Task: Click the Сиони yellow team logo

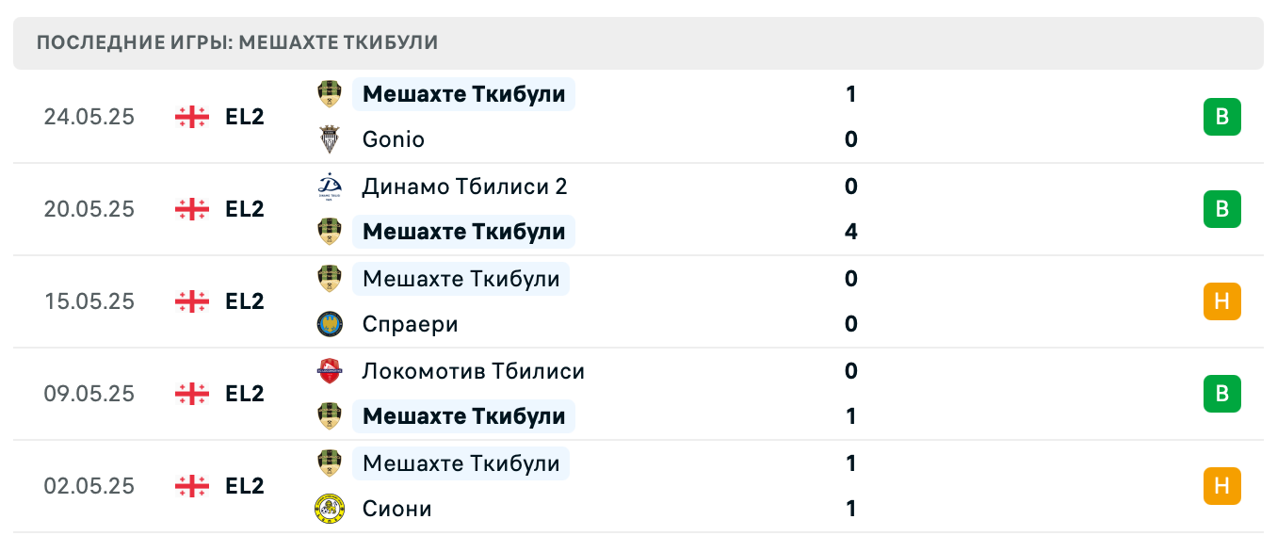Action: pos(329,509)
